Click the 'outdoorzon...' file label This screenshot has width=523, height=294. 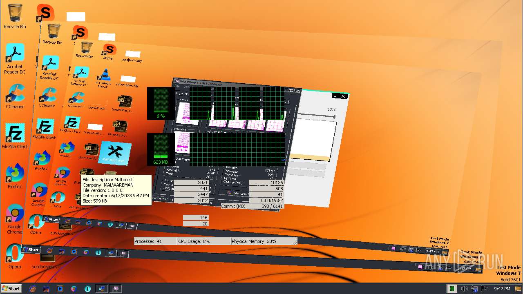tap(45, 267)
